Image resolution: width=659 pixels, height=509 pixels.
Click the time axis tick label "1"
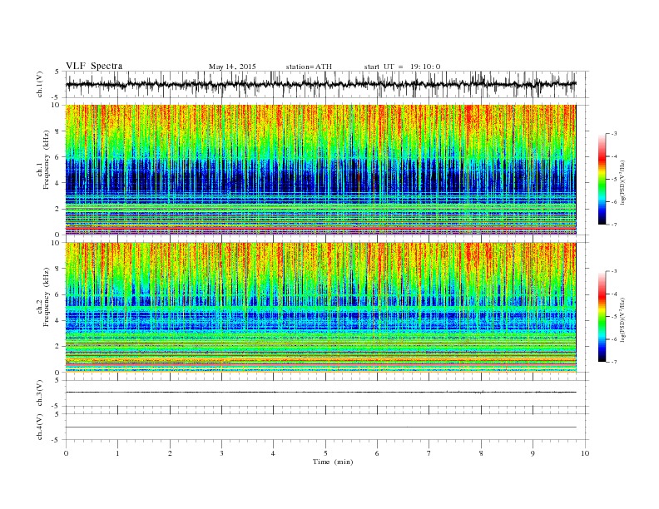click(x=117, y=453)
